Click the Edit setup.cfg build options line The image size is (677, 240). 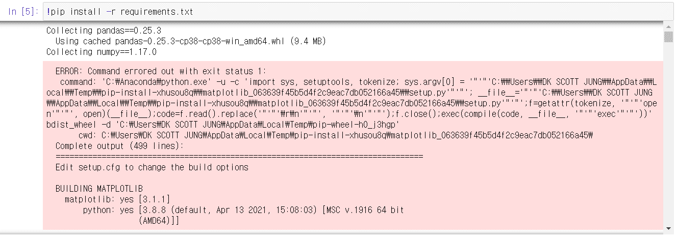click(152, 167)
